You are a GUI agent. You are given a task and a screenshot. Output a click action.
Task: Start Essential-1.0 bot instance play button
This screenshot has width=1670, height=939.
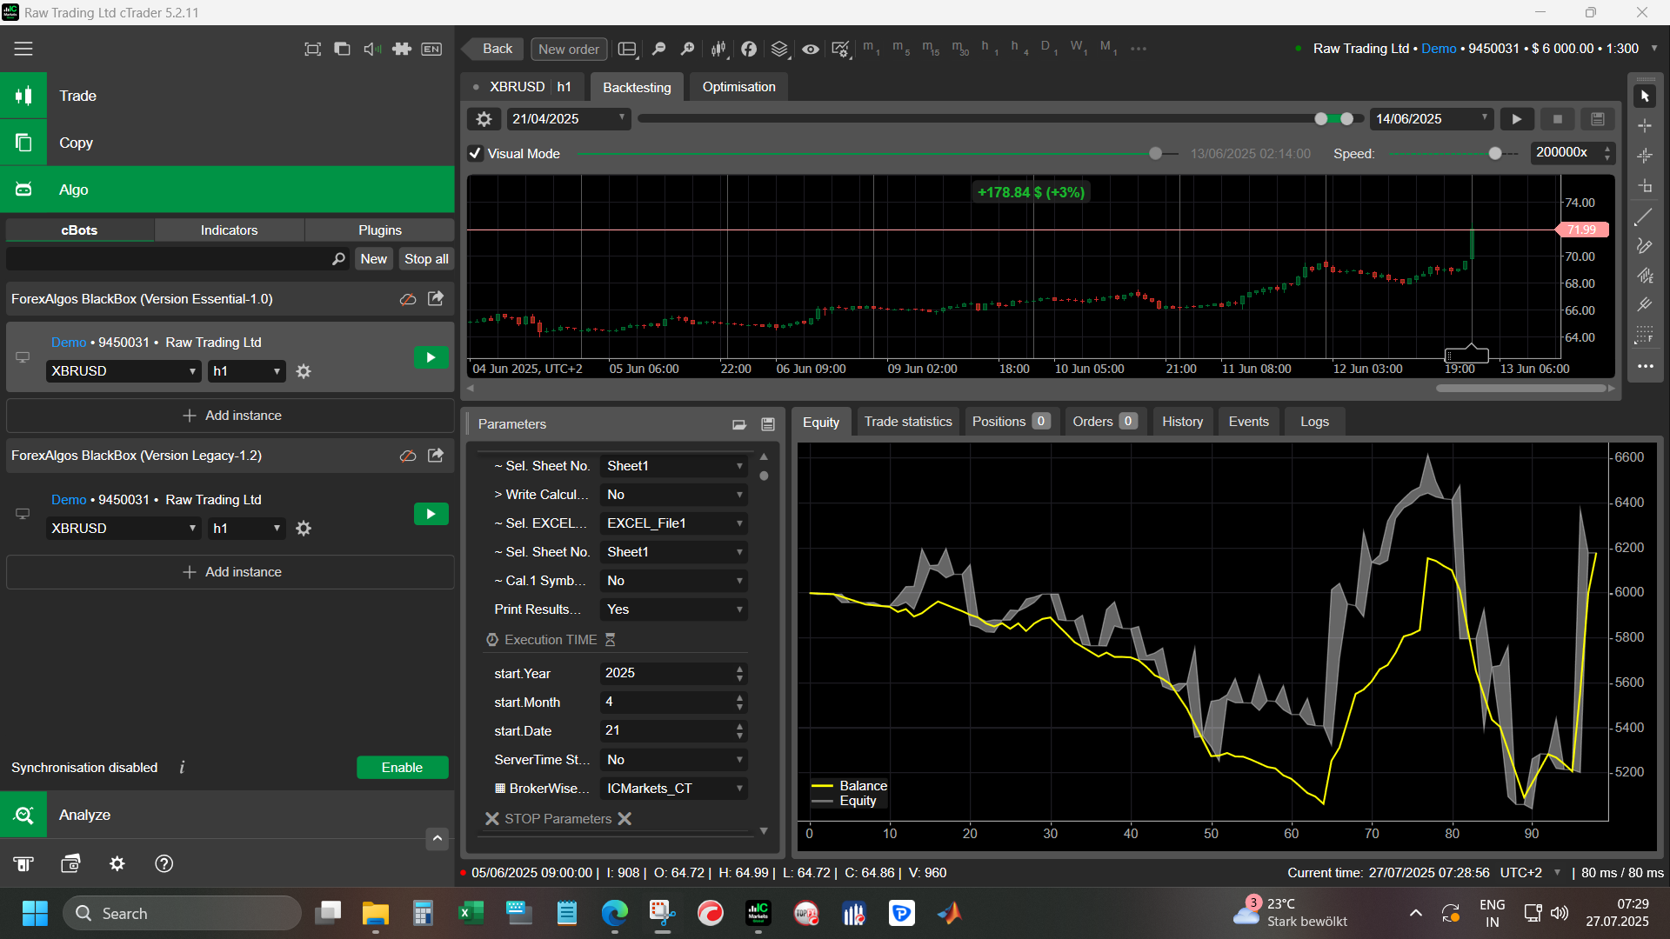[431, 357]
